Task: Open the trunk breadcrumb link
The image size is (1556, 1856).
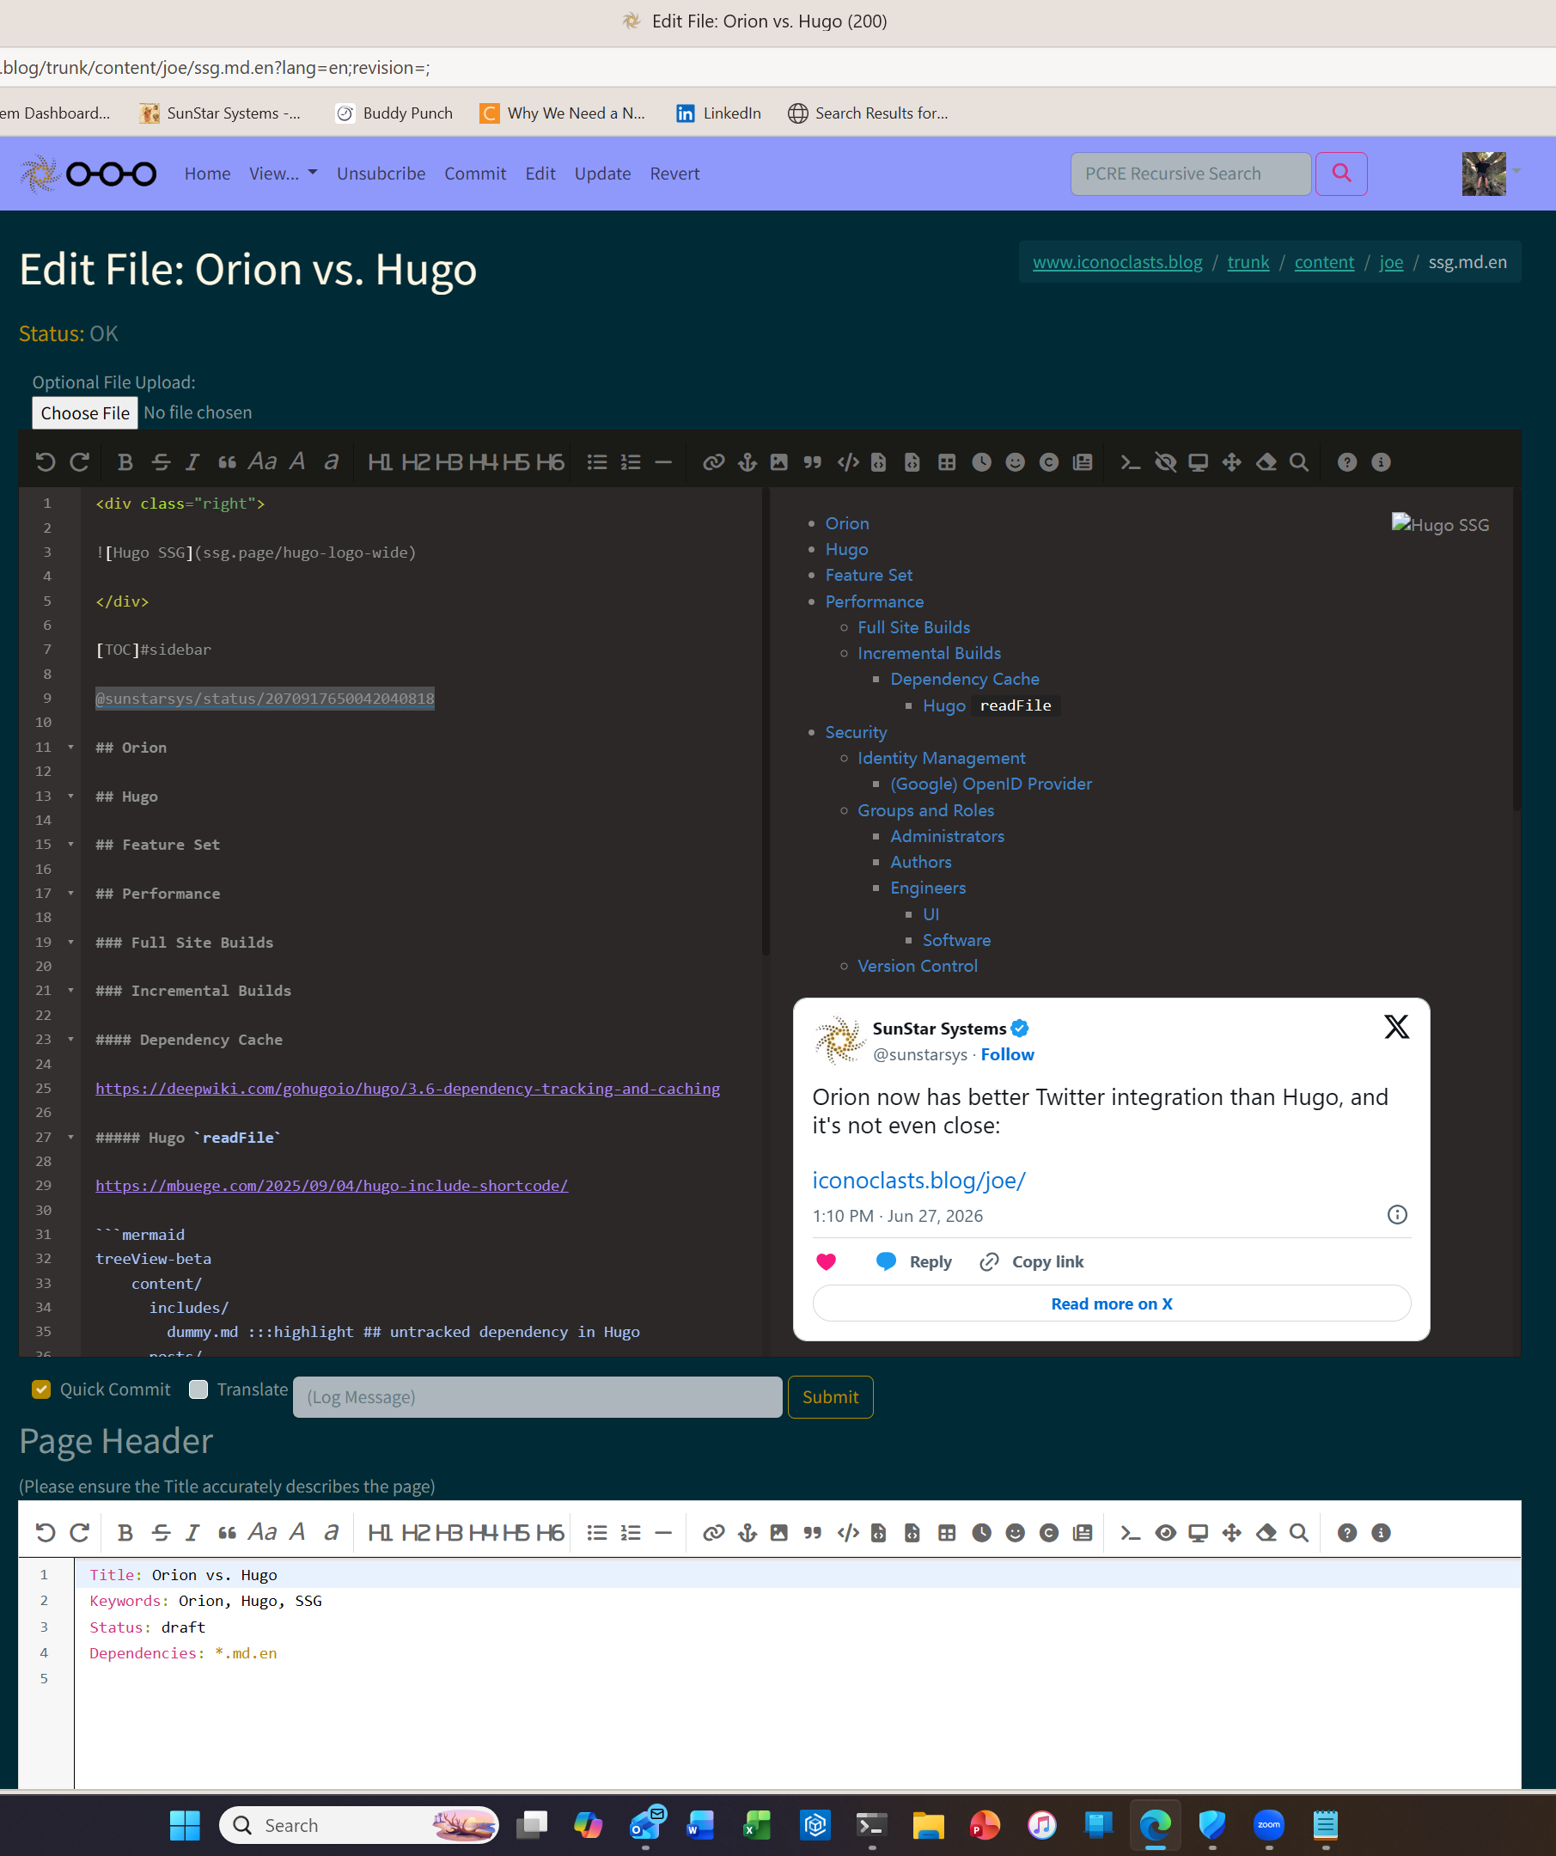Action: 1248,261
